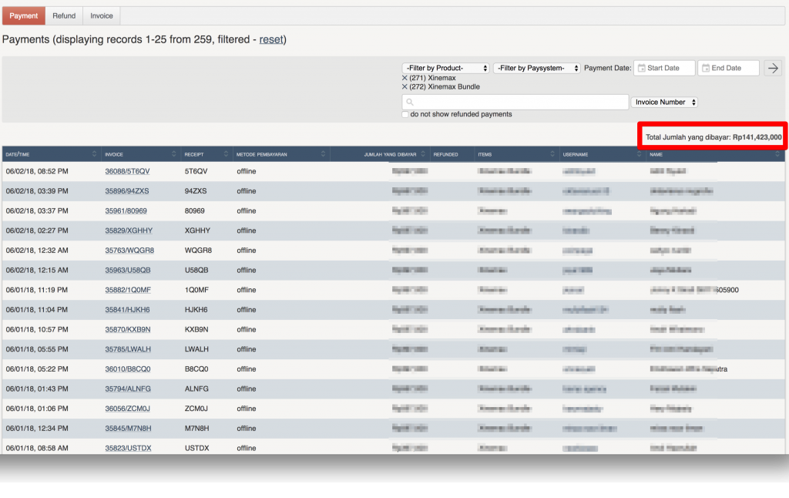Open invoice 35896/94ZXS
This screenshot has height=498, width=789.
coord(127,191)
